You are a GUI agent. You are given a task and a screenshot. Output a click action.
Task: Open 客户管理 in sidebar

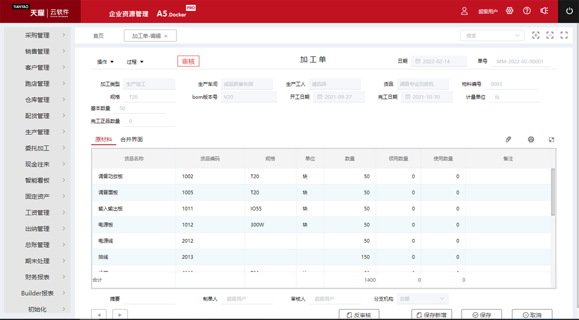37,68
